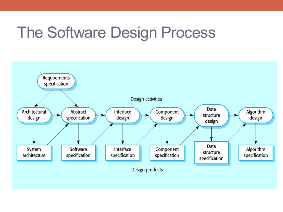Click the 'System architecture' product box
This screenshot has width=283, height=212.
34,153
